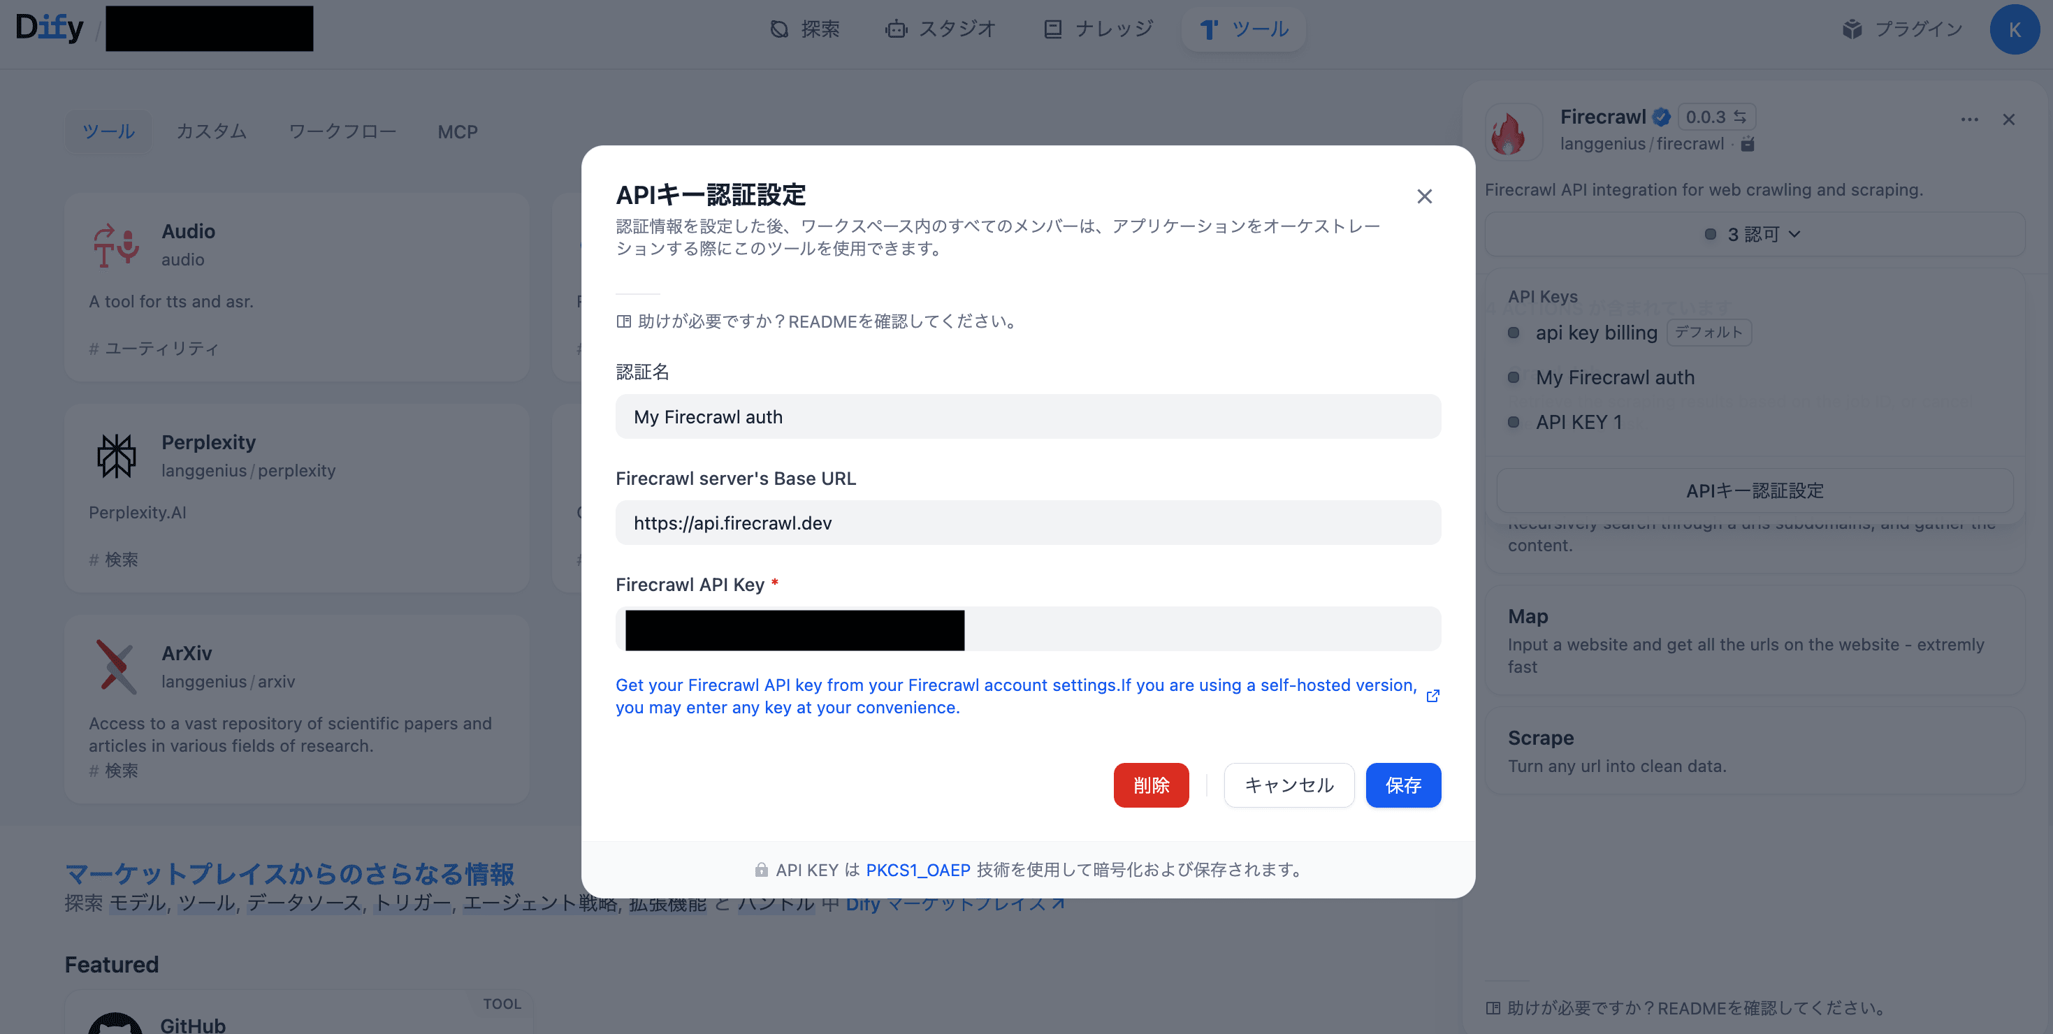Open the PKCS1_OAEP link
Viewport: 2053px width, 1034px height.
coord(917,870)
